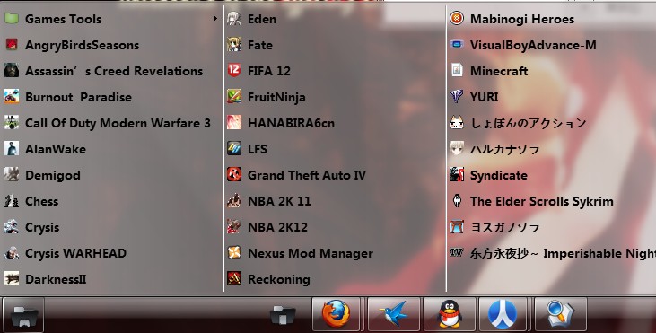The width and height of the screenshot is (656, 333).
Task: Click the Demigod icon
Action: point(12,174)
